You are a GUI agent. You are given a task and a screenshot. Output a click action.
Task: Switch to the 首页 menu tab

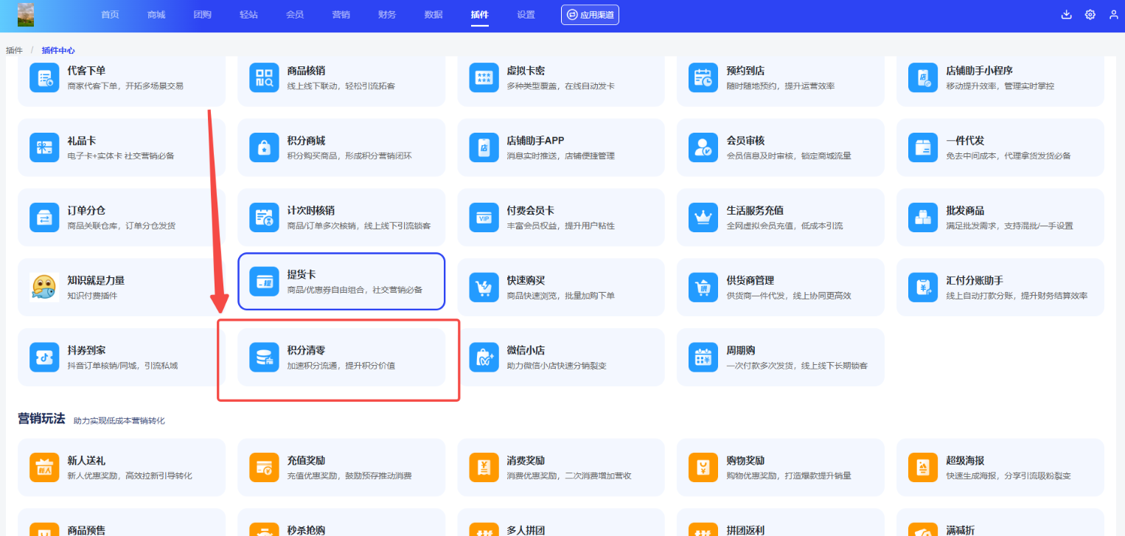110,15
